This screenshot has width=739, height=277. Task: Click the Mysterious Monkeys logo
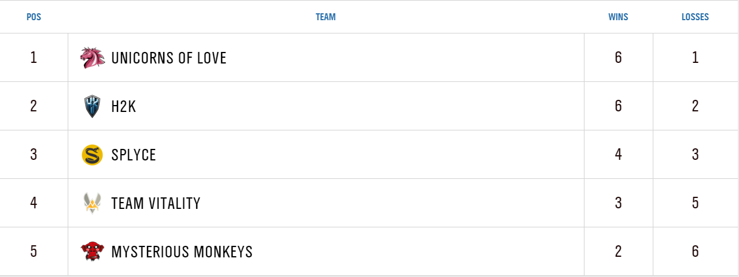[x=93, y=252]
